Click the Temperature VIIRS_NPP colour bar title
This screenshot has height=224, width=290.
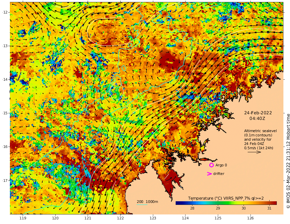[x=226, y=198]
